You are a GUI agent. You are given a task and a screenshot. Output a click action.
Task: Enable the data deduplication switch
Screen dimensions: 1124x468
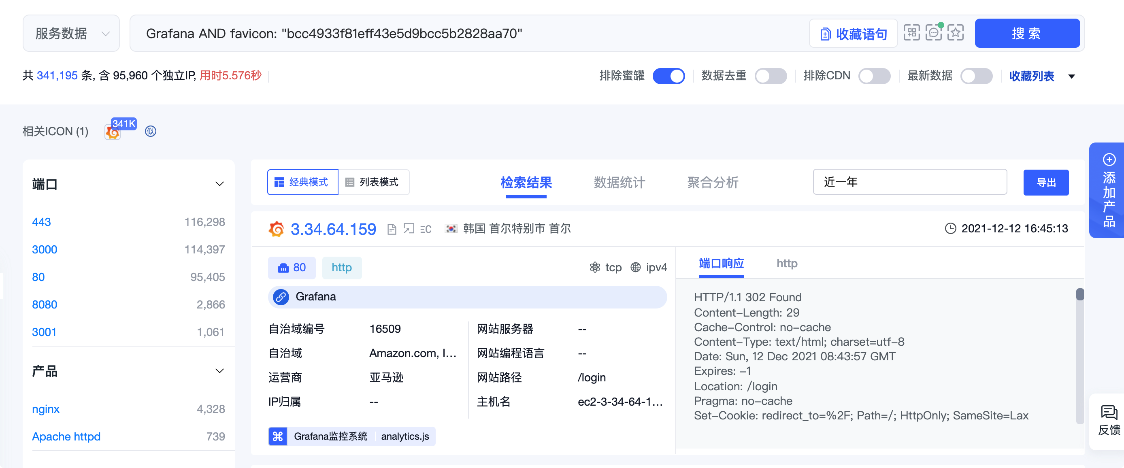[771, 76]
